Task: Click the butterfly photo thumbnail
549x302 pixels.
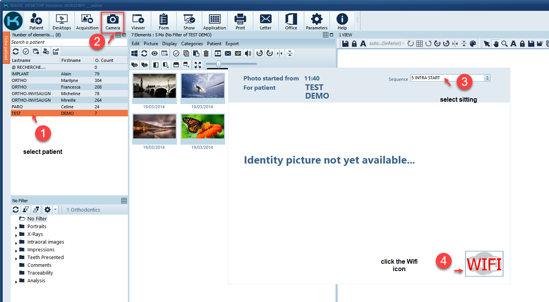Action: [x=202, y=127]
